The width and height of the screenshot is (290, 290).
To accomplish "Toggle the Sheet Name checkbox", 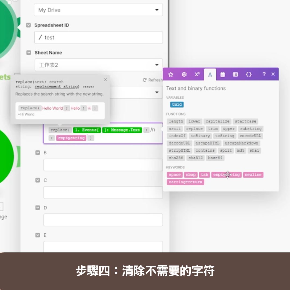I will (x=28, y=53).
